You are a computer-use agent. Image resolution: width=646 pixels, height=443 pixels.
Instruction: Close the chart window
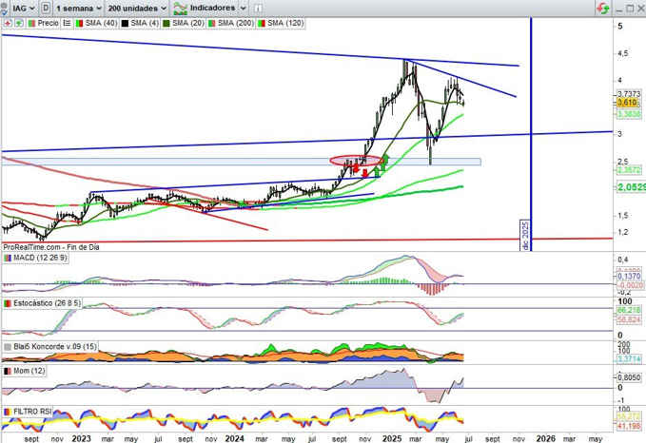(x=641, y=9)
